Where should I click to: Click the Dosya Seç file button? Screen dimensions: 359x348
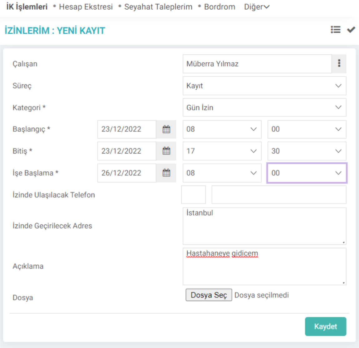click(209, 295)
